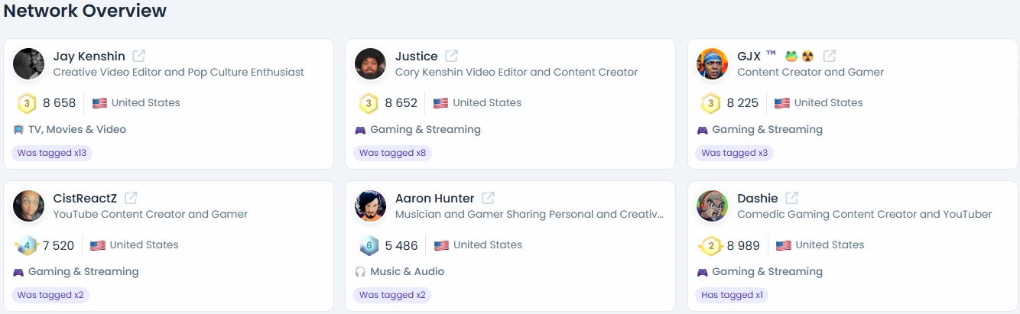
Task: Click the 'TV, Movies & Video' category text
Action: coord(77,130)
